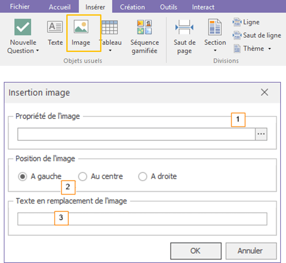This screenshot has height=263, width=286.
Task: Switch to the Accueil tab
Action: (x=60, y=7)
